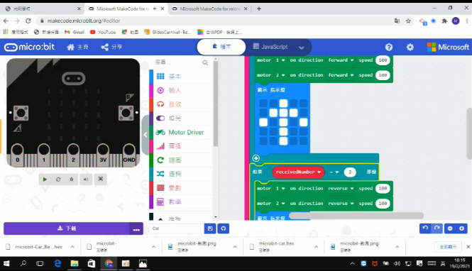Screen dimensions: 472x271
Task: Collapse the simulator panel with the arrow handle
Action: (146, 135)
